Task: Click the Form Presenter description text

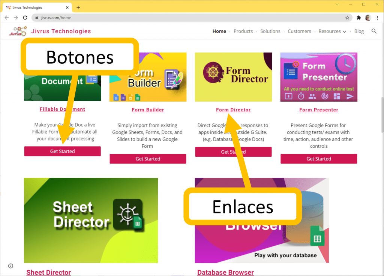Action: point(318,136)
